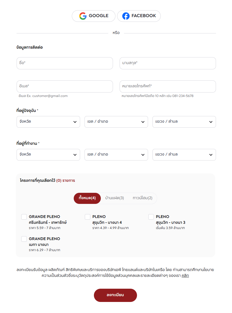Enable the Grande Pleno เมกา บางนา checkbox
The height and width of the screenshot is (313, 232).
tap(24, 239)
